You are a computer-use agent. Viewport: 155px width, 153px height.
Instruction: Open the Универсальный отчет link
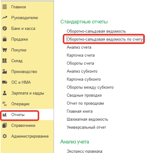86,127
